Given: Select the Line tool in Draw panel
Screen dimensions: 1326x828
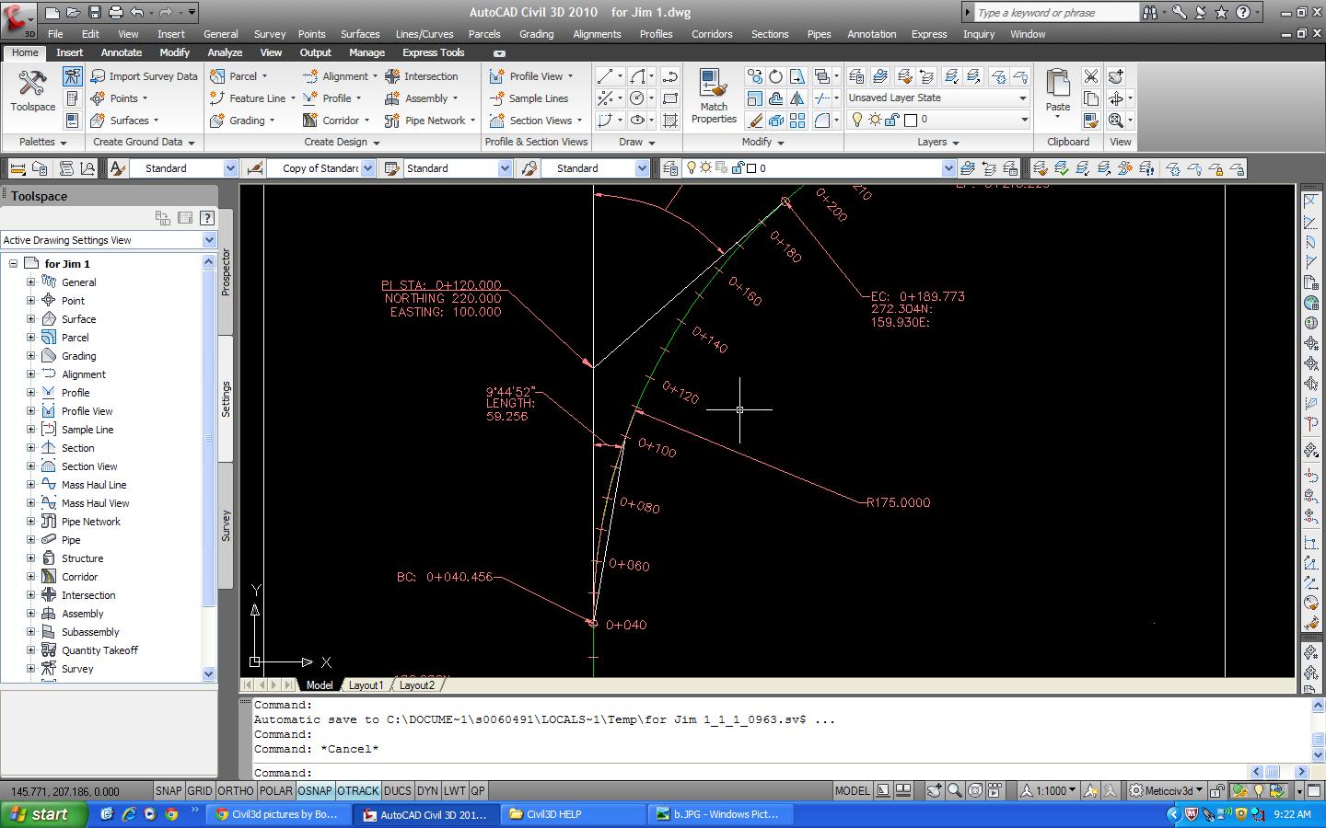Looking at the screenshot, I should pyautogui.click(x=605, y=76).
